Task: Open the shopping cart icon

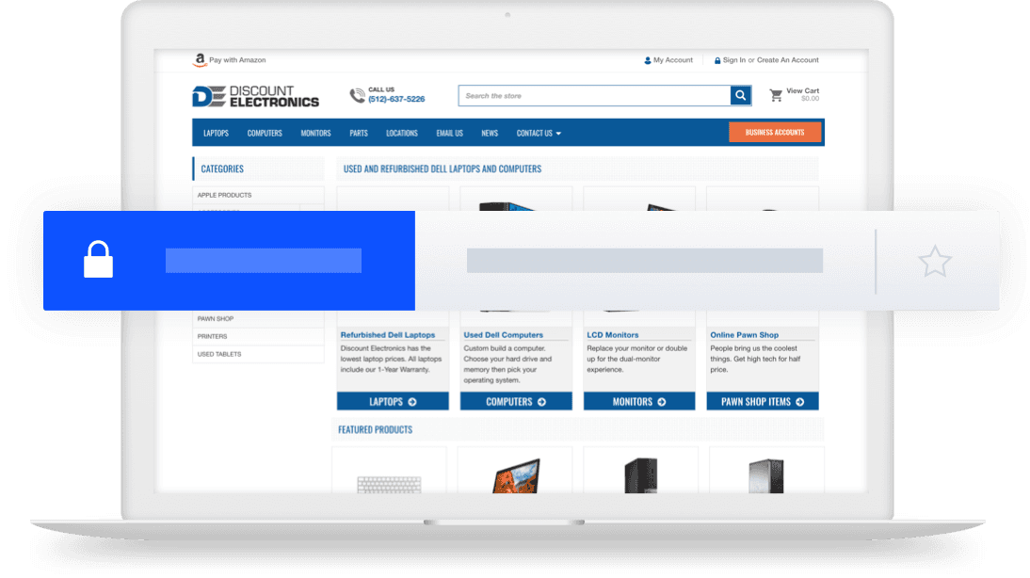Action: point(776,95)
